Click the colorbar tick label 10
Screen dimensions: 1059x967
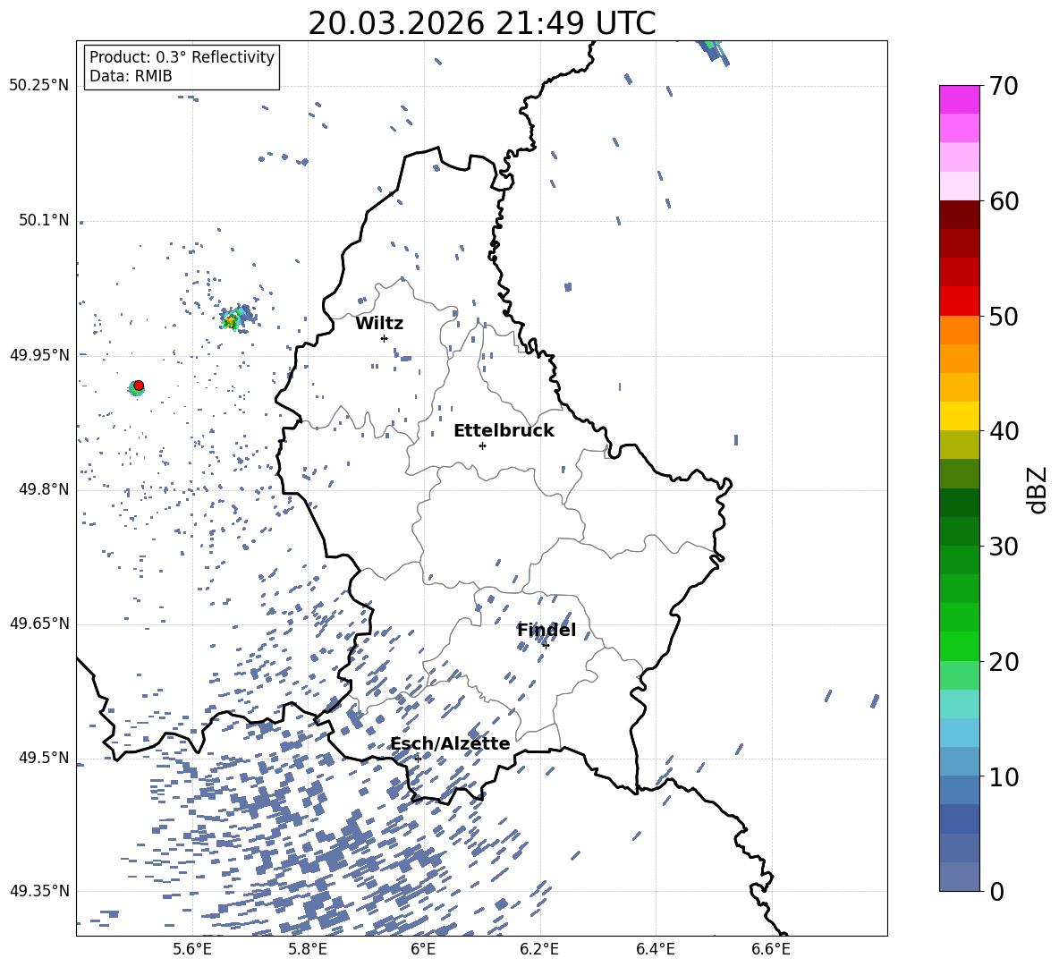click(x=1004, y=776)
